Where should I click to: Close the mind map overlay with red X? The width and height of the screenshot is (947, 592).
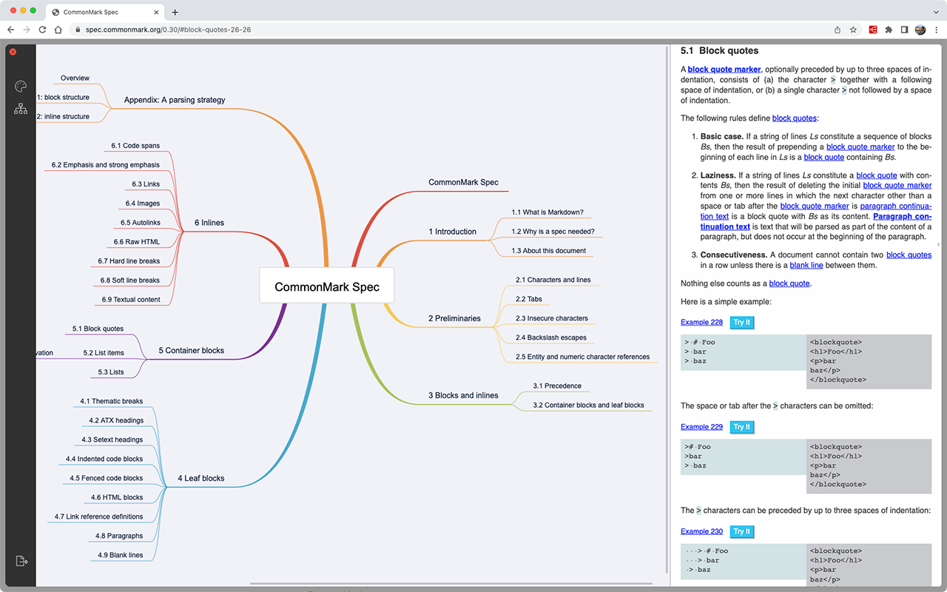(x=13, y=52)
